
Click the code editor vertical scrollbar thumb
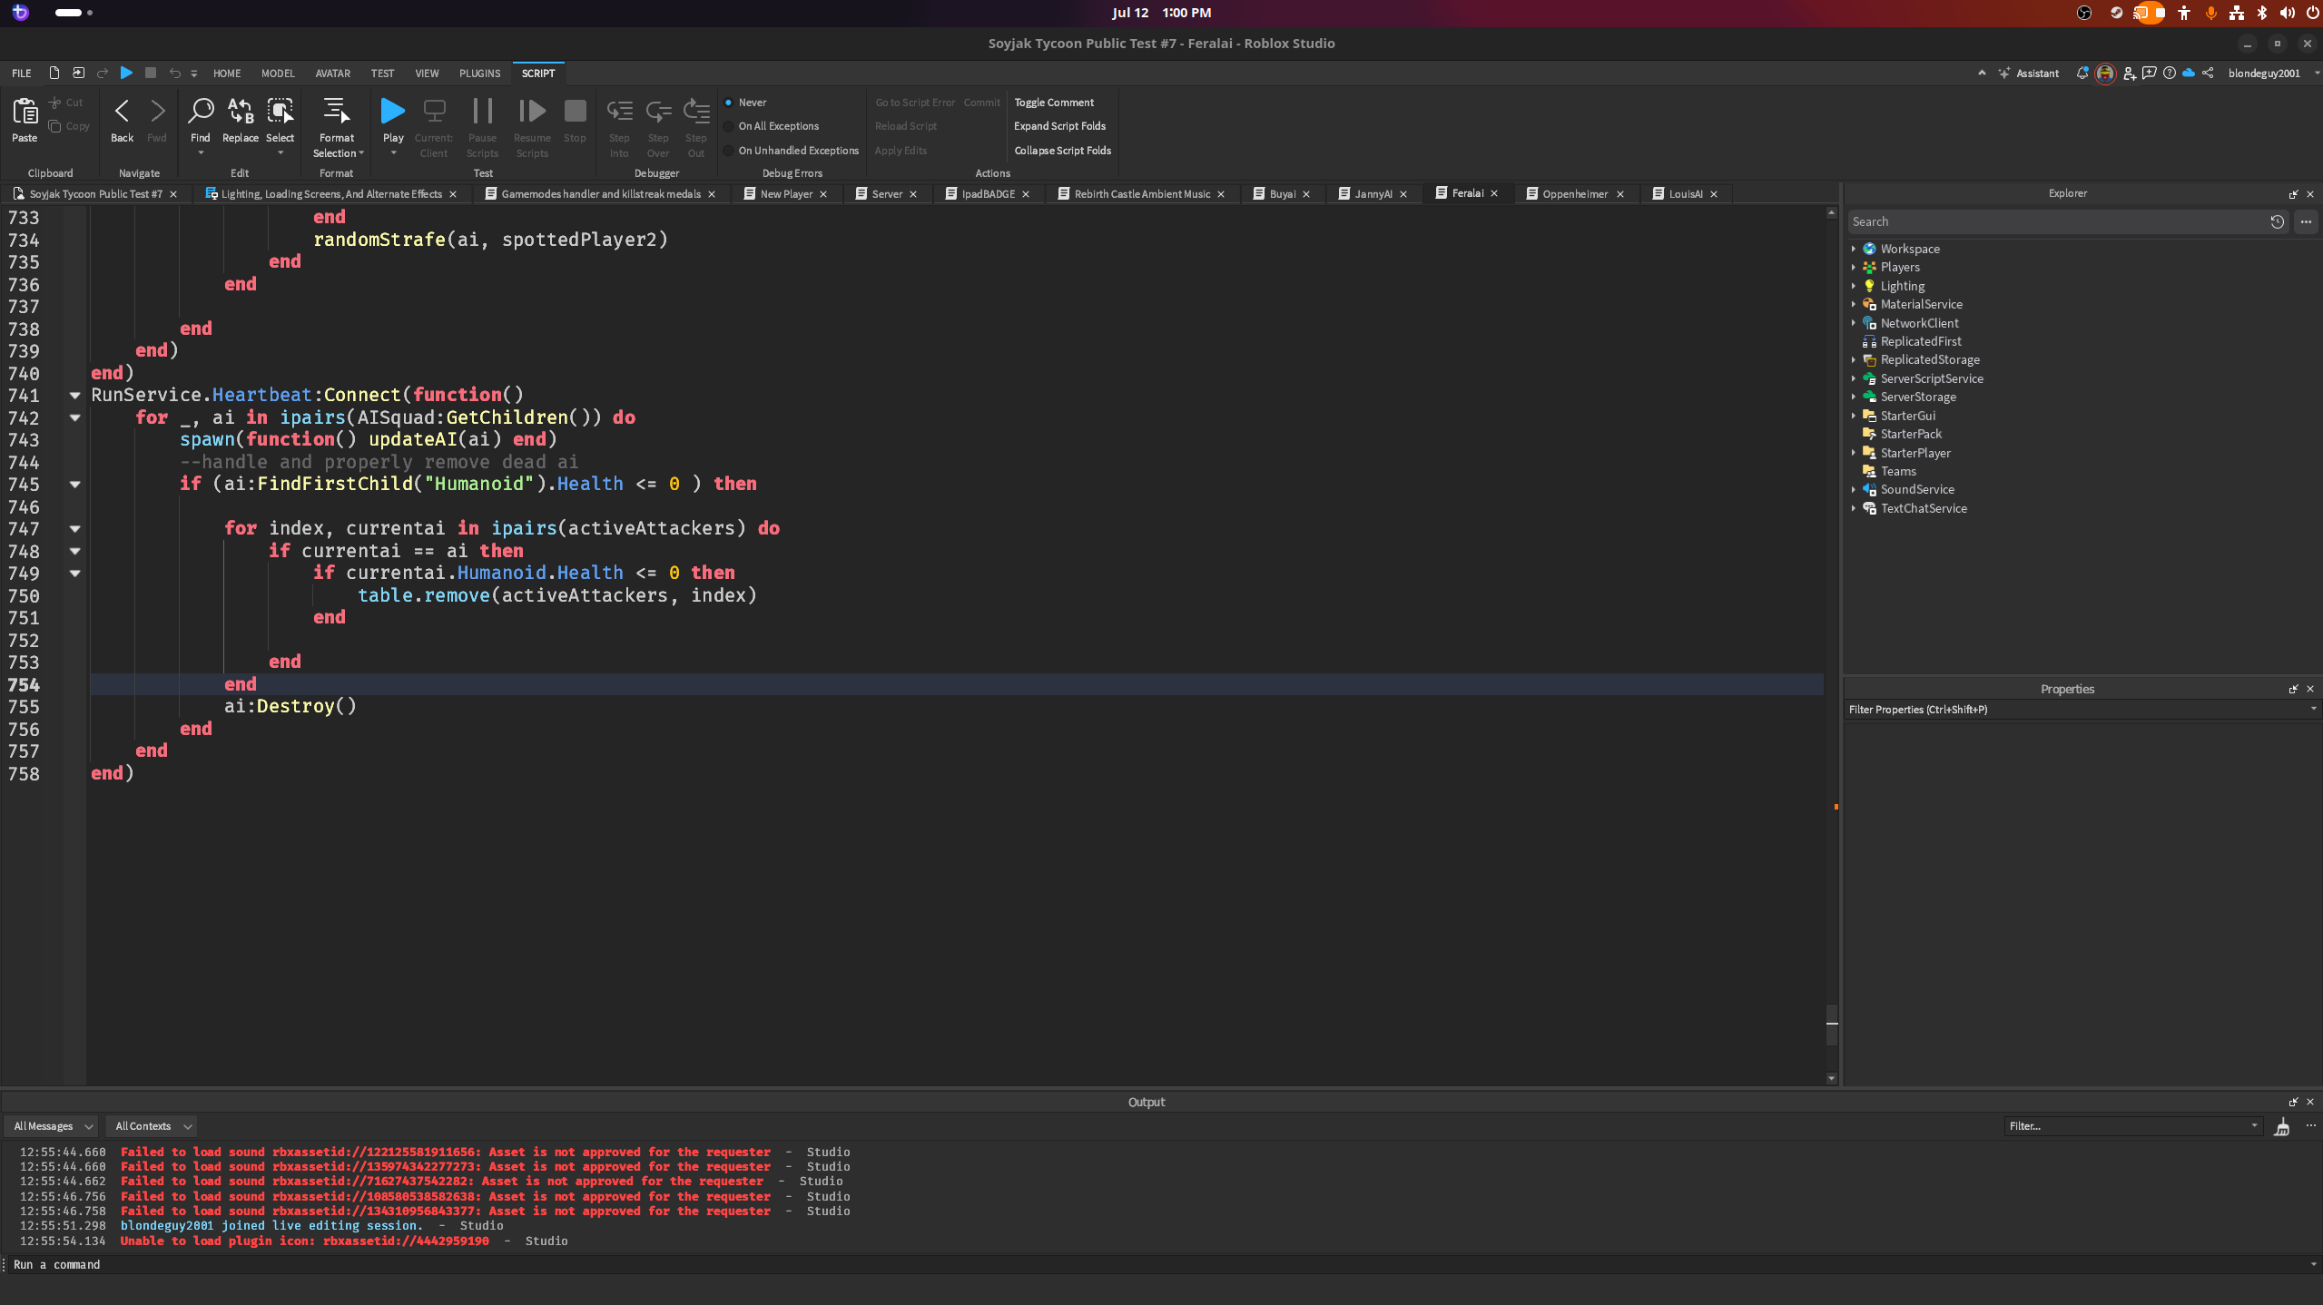pyautogui.click(x=1832, y=1025)
